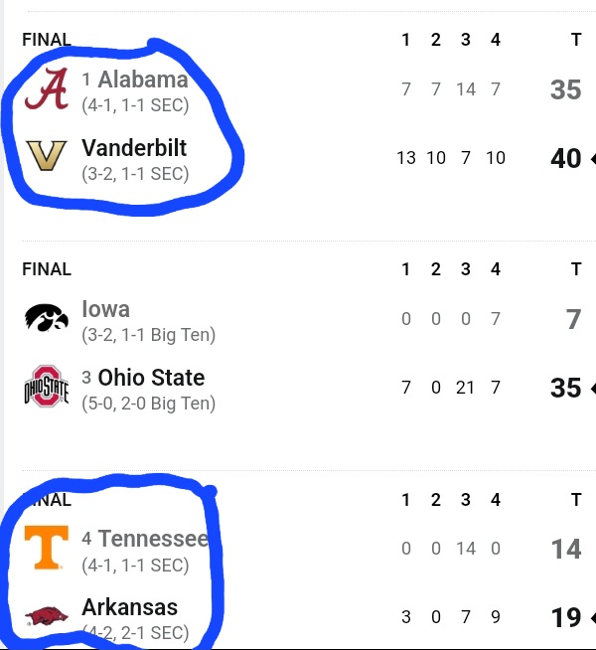Image resolution: width=596 pixels, height=650 pixels.
Task: Click Vanderbilt's final score of 40
Action: (565, 158)
